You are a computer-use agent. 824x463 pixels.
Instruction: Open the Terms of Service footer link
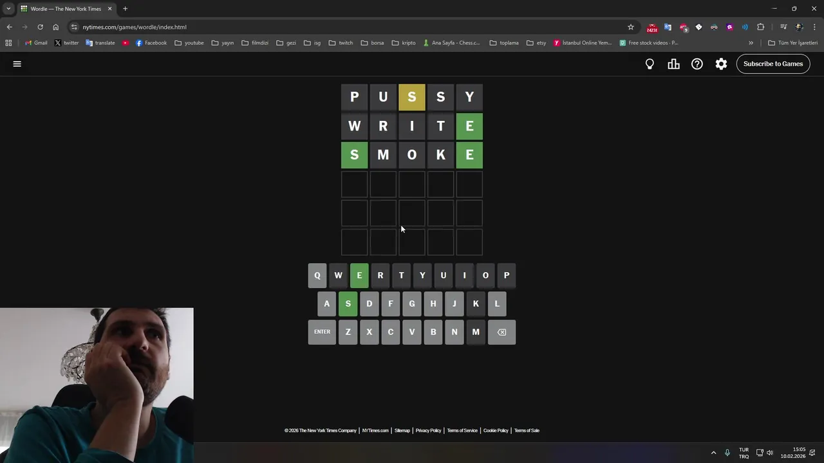(462, 430)
